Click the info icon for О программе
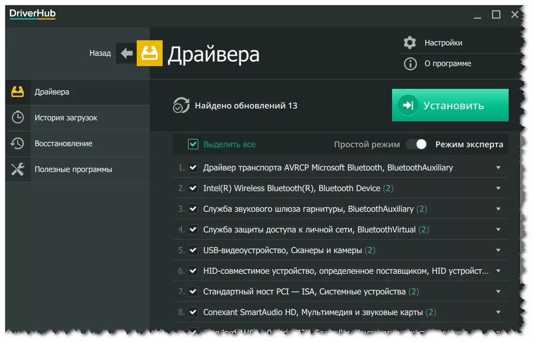 410,64
